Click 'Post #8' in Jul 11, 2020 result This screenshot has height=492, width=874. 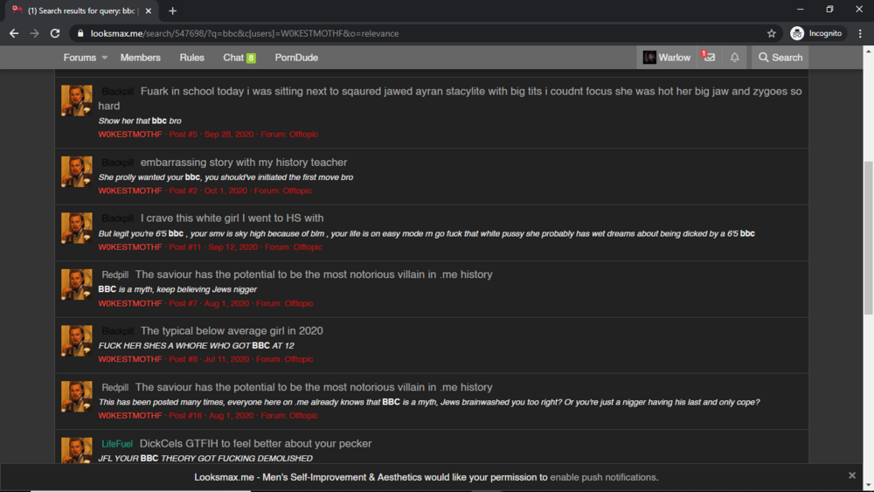(184, 359)
